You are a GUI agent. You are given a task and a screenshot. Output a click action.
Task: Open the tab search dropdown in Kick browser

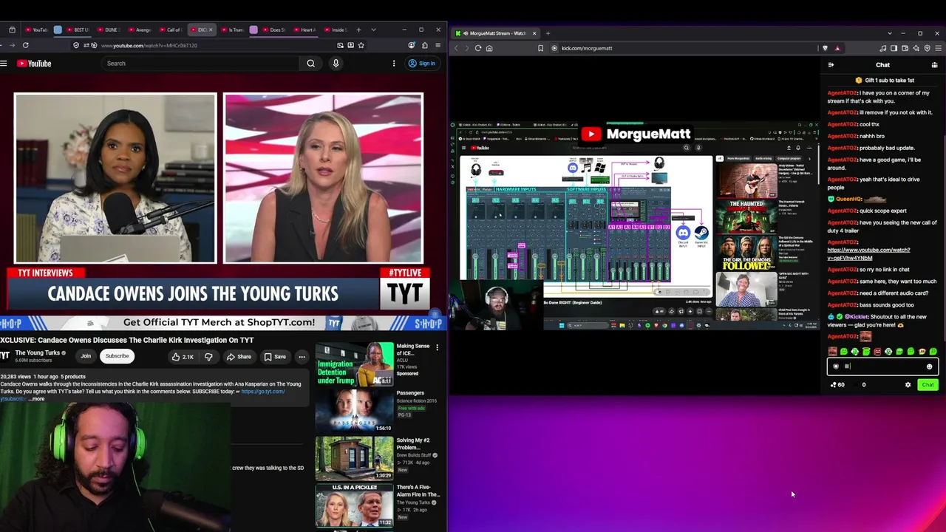pyautogui.click(x=889, y=33)
